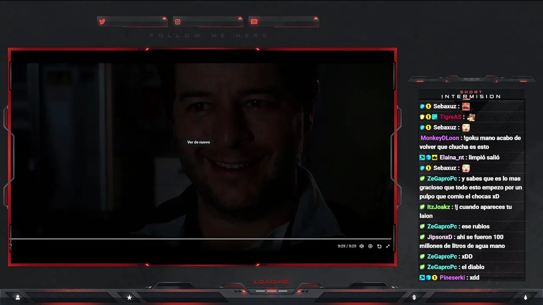Click the emote next to TigreAS
This screenshot has height=305, width=543.
(x=471, y=117)
